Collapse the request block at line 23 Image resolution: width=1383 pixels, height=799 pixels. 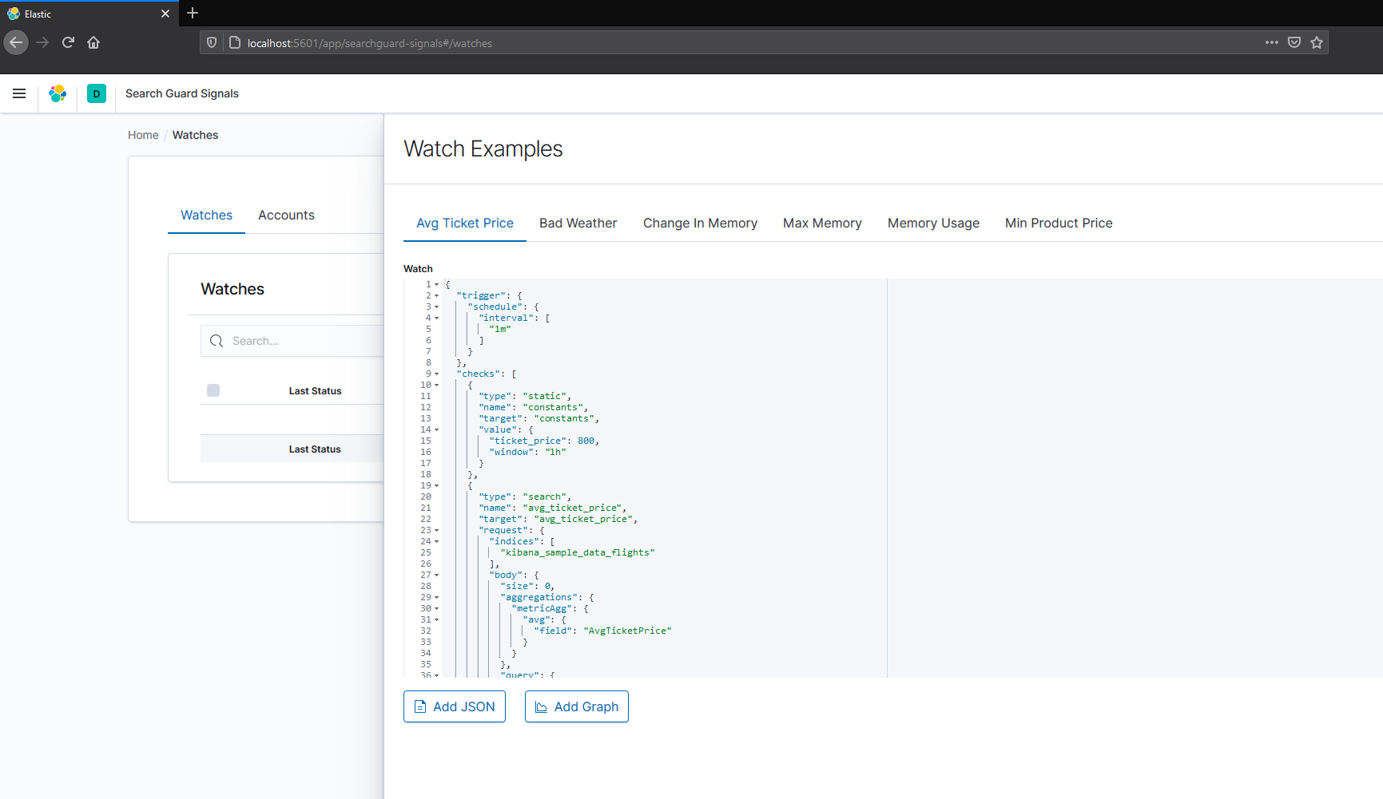pyautogui.click(x=437, y=530)
